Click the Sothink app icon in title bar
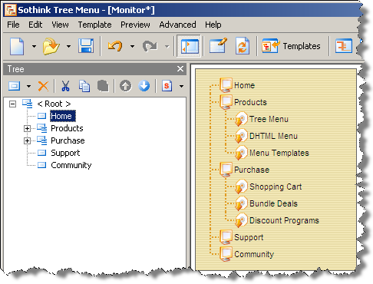This screenshot has height=284, width=373. click(11, 10)
